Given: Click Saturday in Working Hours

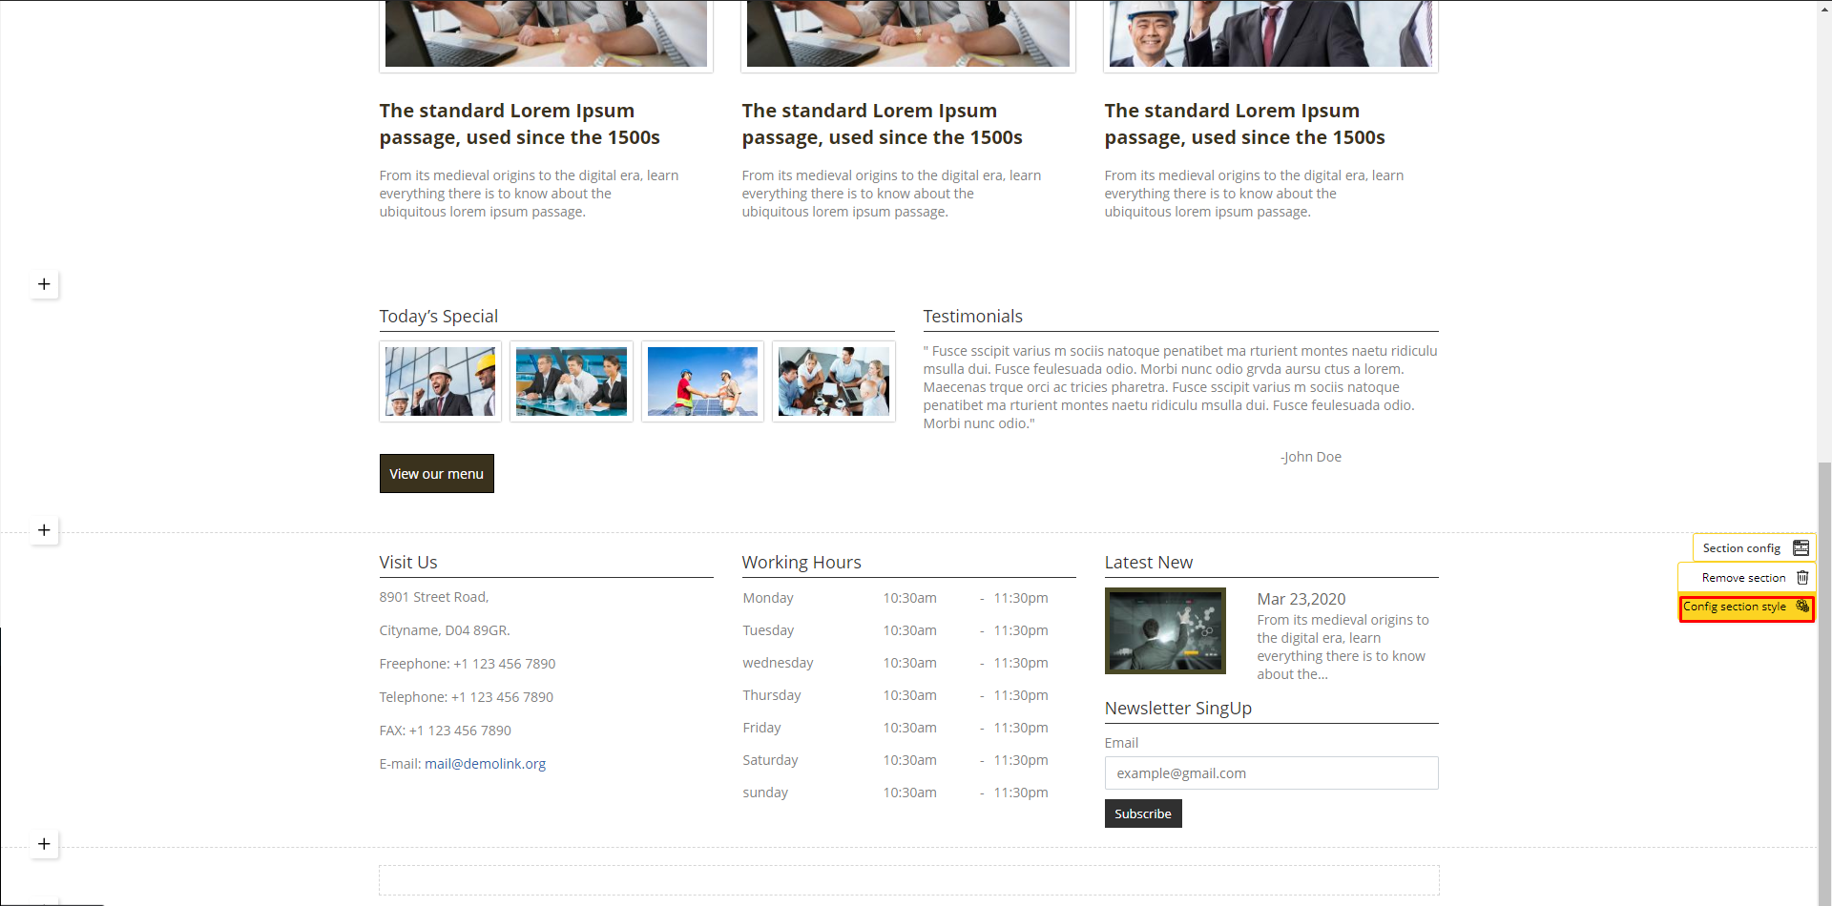Looking at the screenshot, I should pos(770,760).
